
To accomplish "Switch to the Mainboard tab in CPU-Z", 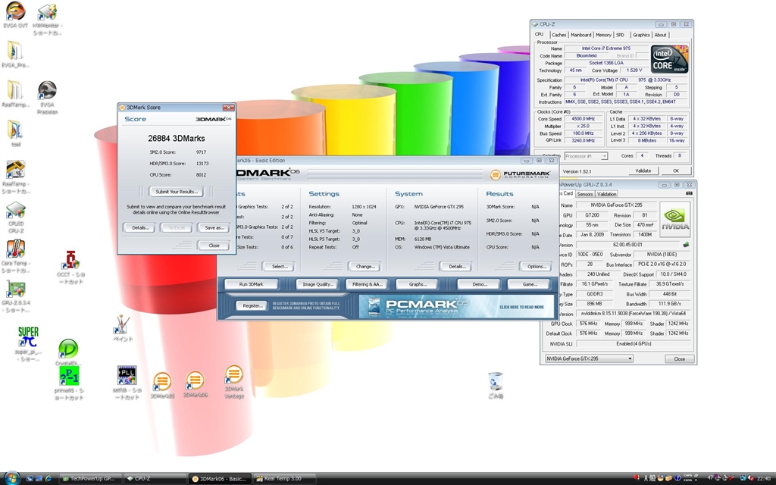I will point(580,35).
